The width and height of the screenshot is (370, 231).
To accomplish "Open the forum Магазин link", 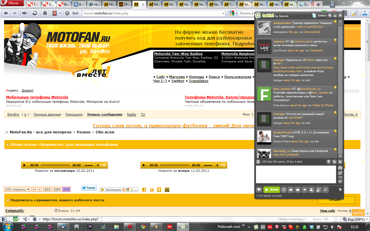I will 177,77.
